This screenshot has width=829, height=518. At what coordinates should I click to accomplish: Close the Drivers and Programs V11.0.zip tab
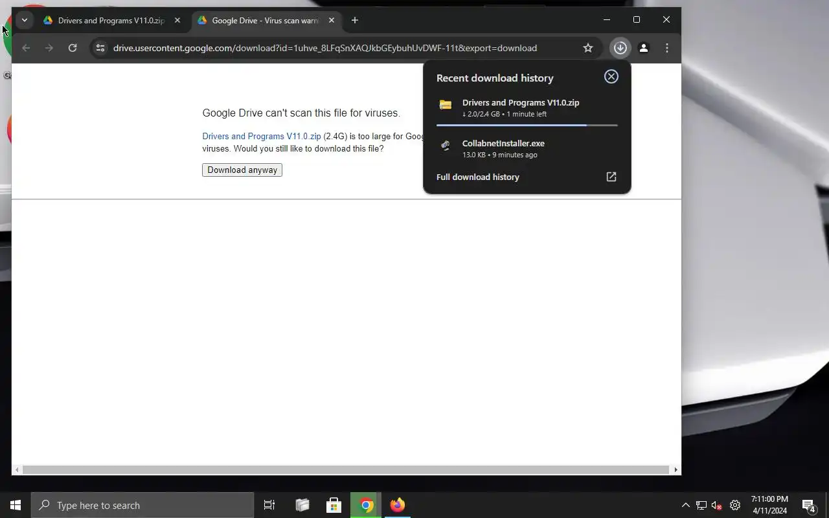click(177, 21)
